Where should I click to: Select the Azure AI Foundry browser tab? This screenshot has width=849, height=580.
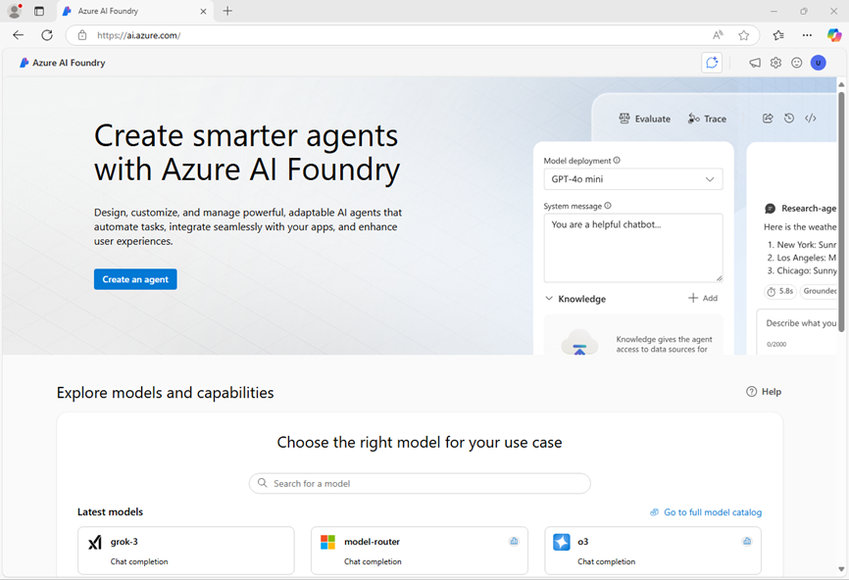pos(135,11)
